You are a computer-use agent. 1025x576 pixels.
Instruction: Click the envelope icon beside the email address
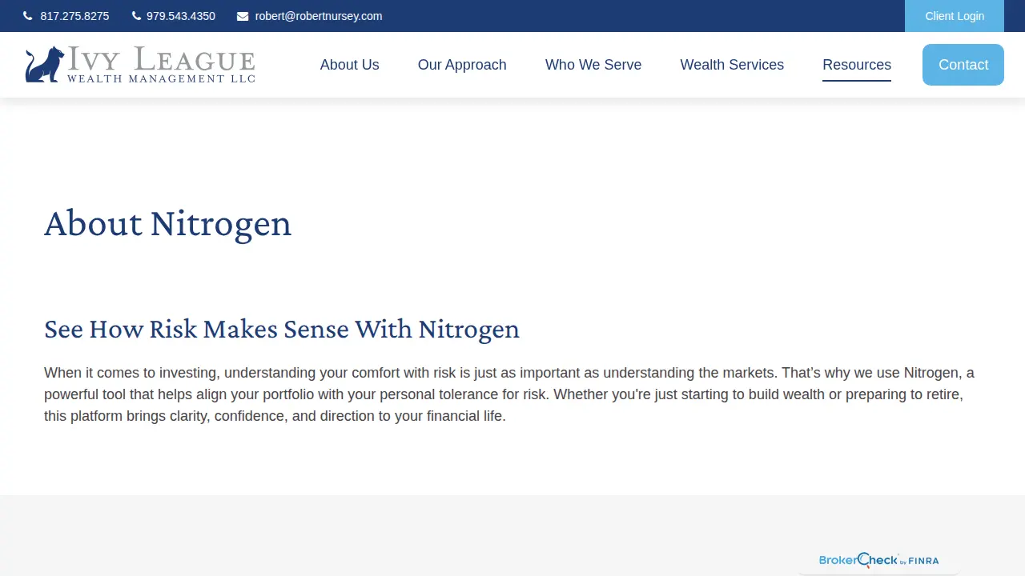click(243, 16)
